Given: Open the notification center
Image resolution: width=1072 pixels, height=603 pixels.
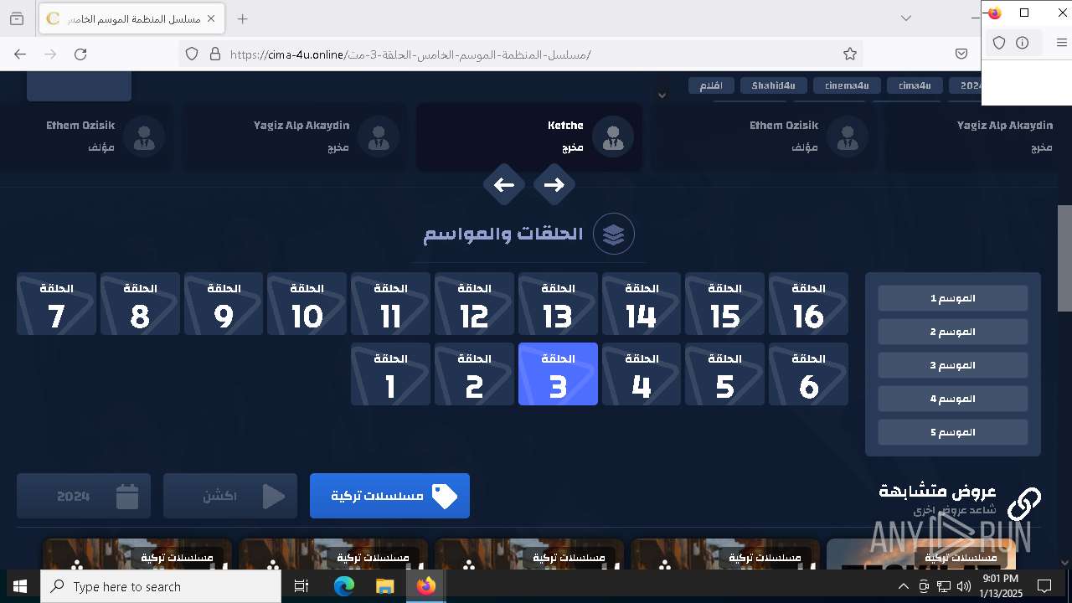Looking at the screenshot, I should [x=1044, y=586].
